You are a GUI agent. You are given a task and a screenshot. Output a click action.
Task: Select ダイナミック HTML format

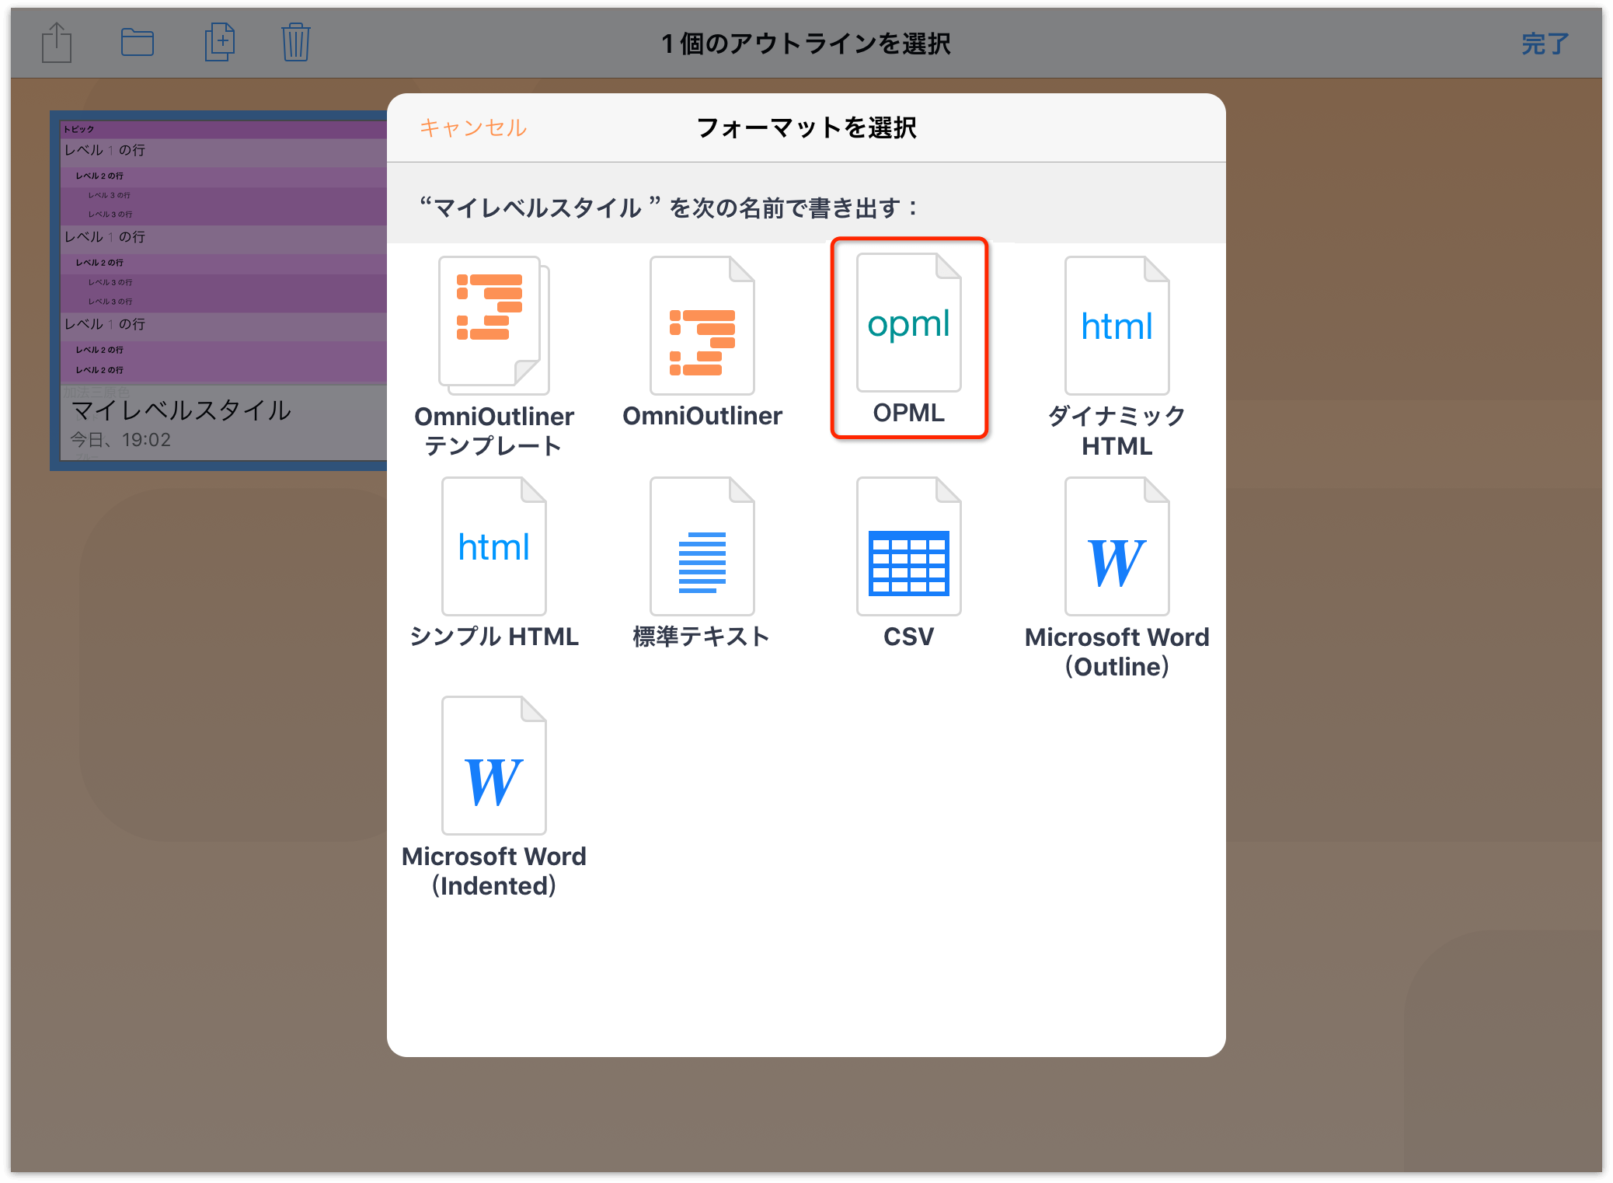click(x=1117, y=357)
